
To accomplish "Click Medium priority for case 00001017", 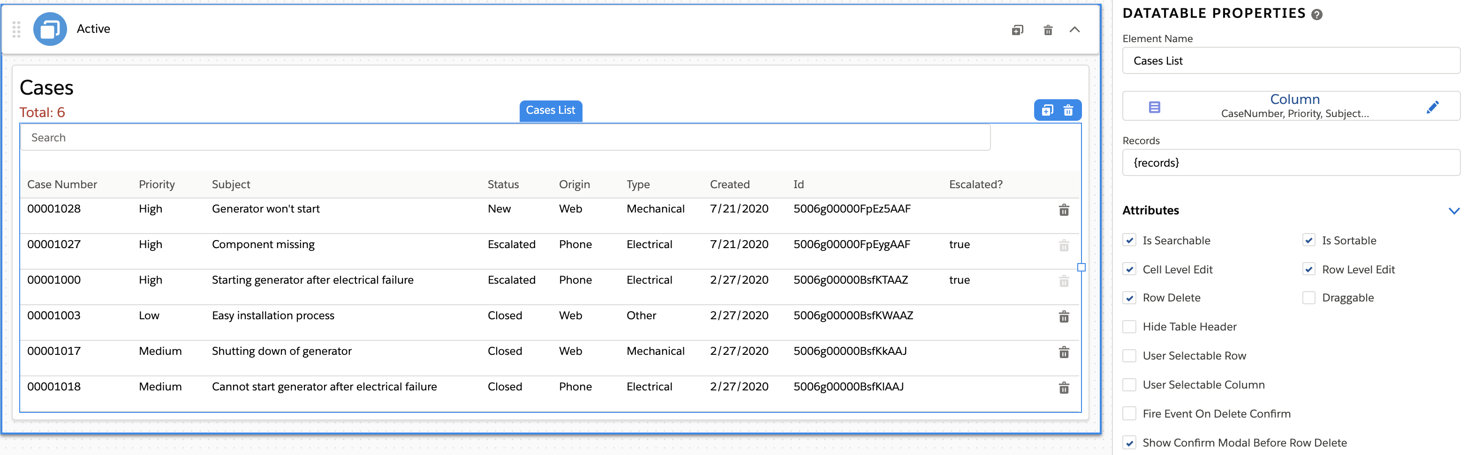I will [x=160, y=351].
